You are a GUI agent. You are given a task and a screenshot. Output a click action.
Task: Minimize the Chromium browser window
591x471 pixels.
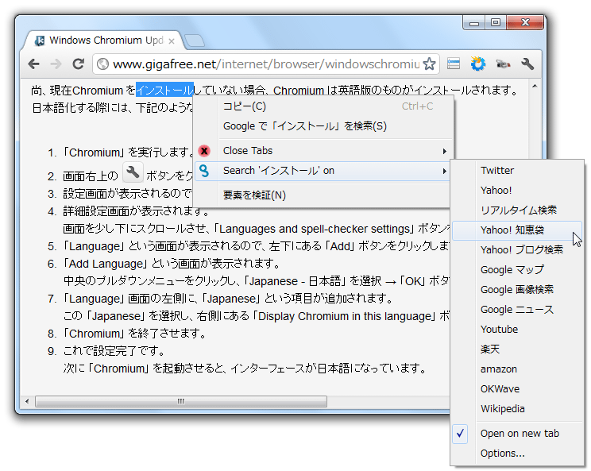474,23
